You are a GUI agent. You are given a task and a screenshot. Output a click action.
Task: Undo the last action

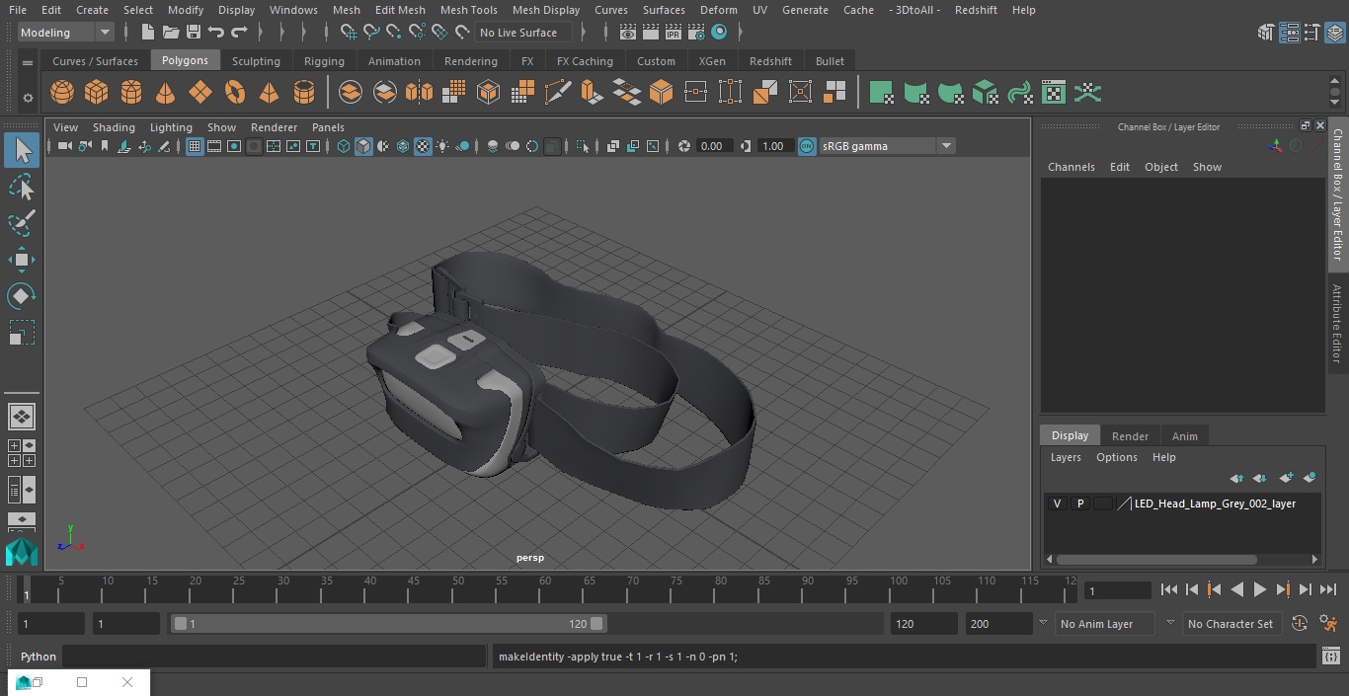pos(216,33)
